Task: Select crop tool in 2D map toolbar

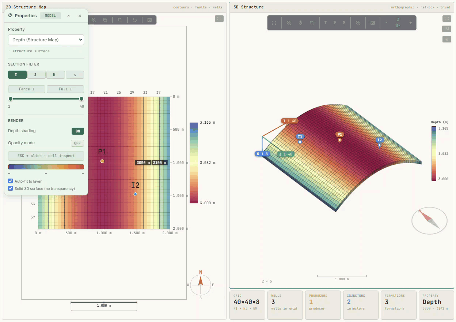Action: [120, 20]
